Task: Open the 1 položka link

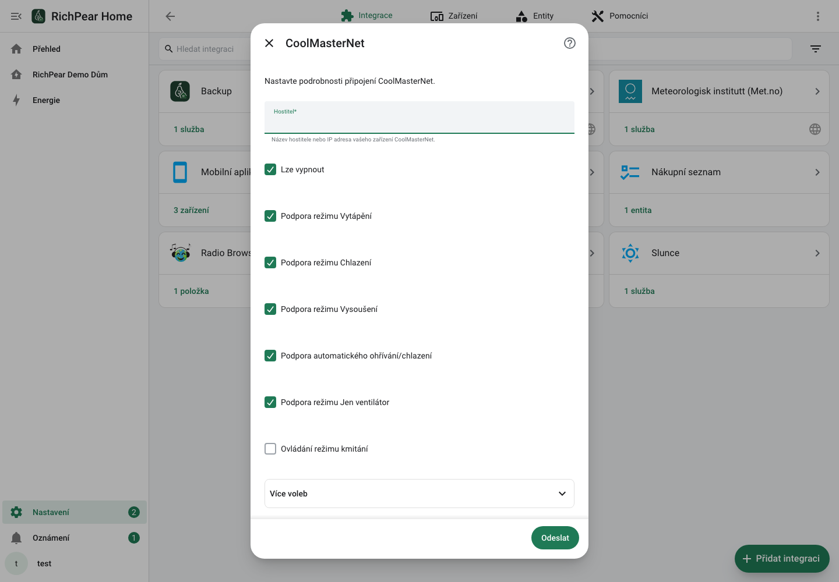Action: click(x=191, y=291)
